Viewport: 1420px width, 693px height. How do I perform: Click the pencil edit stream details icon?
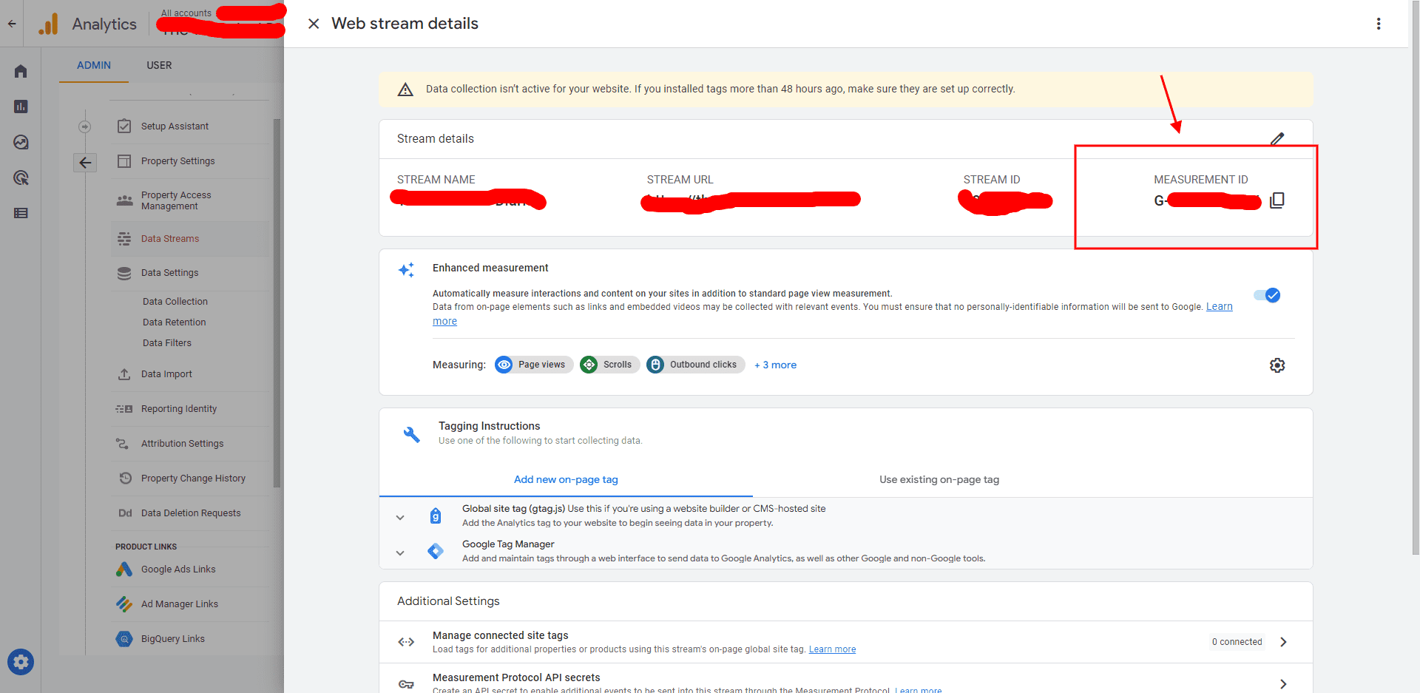point(1277,138)
